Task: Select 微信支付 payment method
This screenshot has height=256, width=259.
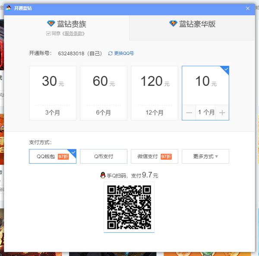Action: [155, 156]
